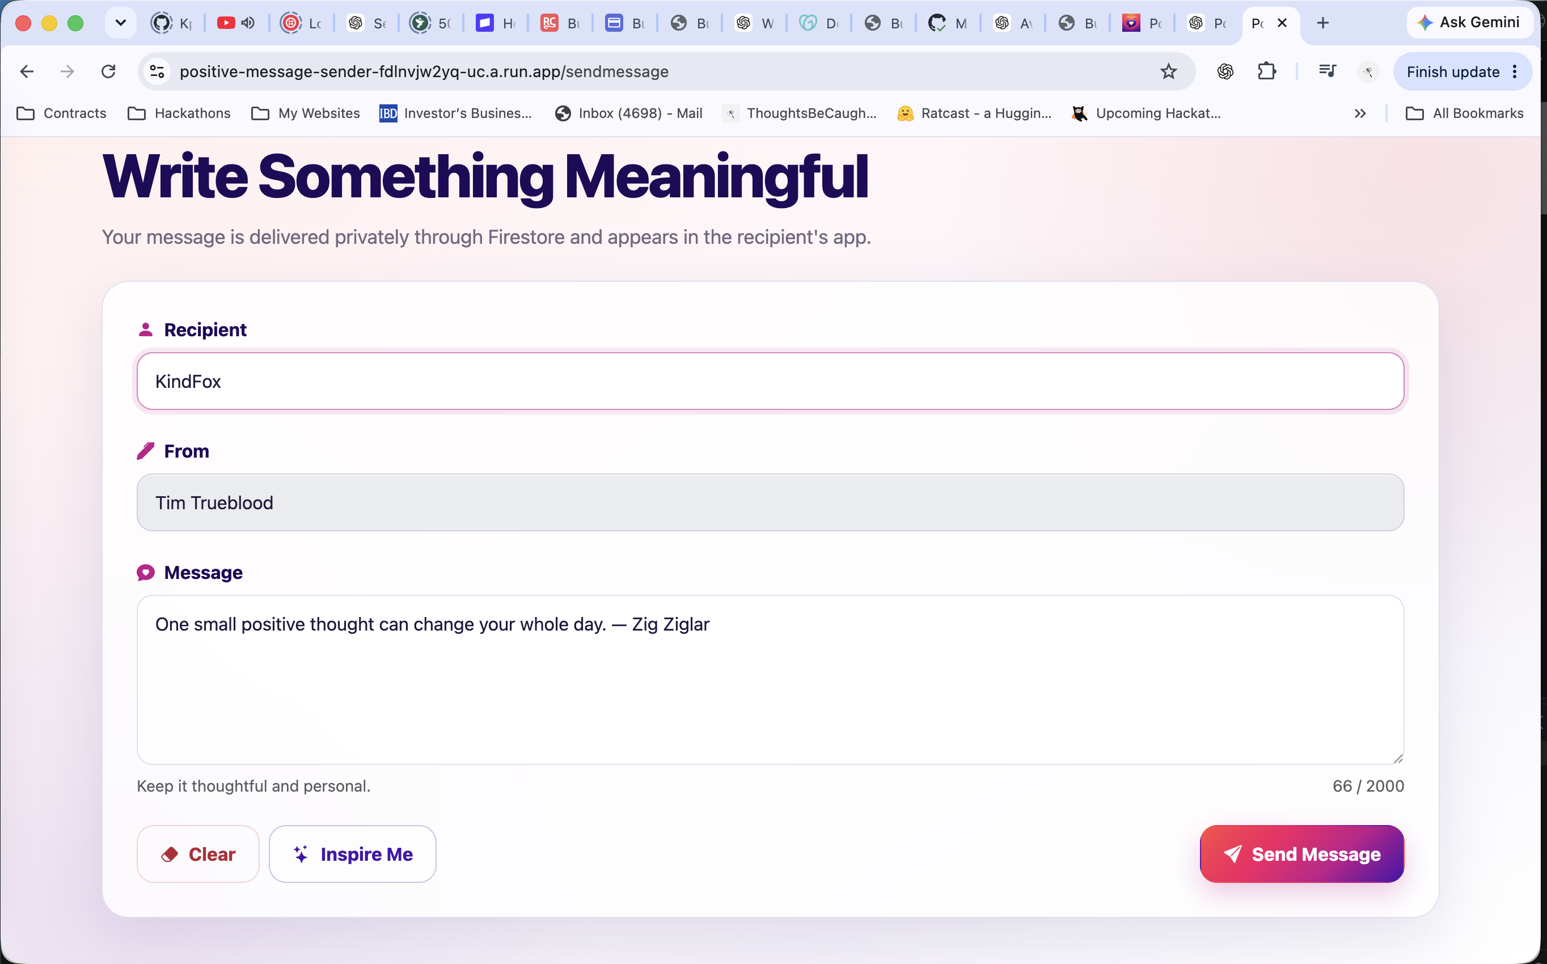Bookmark this page with the star icon
The width and height of the screenshot is (1547, 964).
pyautogui.click(x=1168, y=71)
